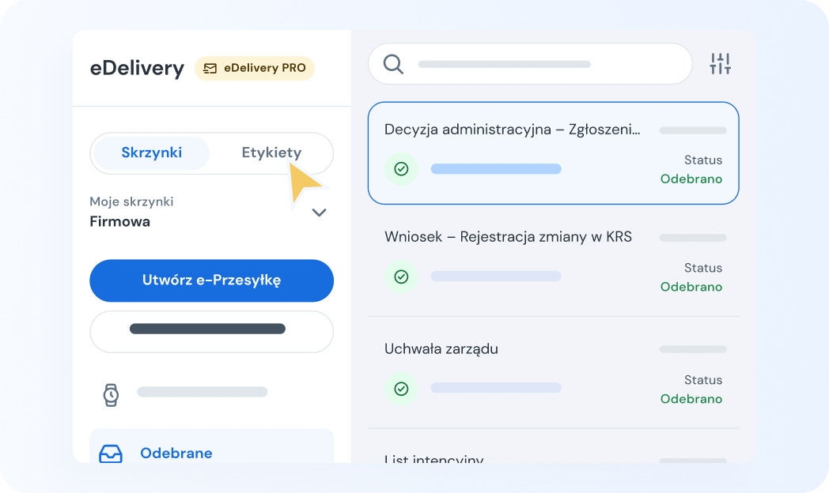Open search using the magnifier icon
Screen dimensions: 829x493
coord(392,64)
